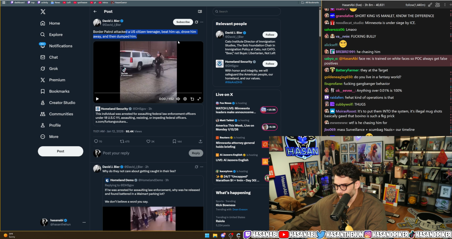The height and width of the screenshot is (239, 452).
Task: Open the 'top' bookmark in bookmarks bar
Action: click(x=31, y=2)
